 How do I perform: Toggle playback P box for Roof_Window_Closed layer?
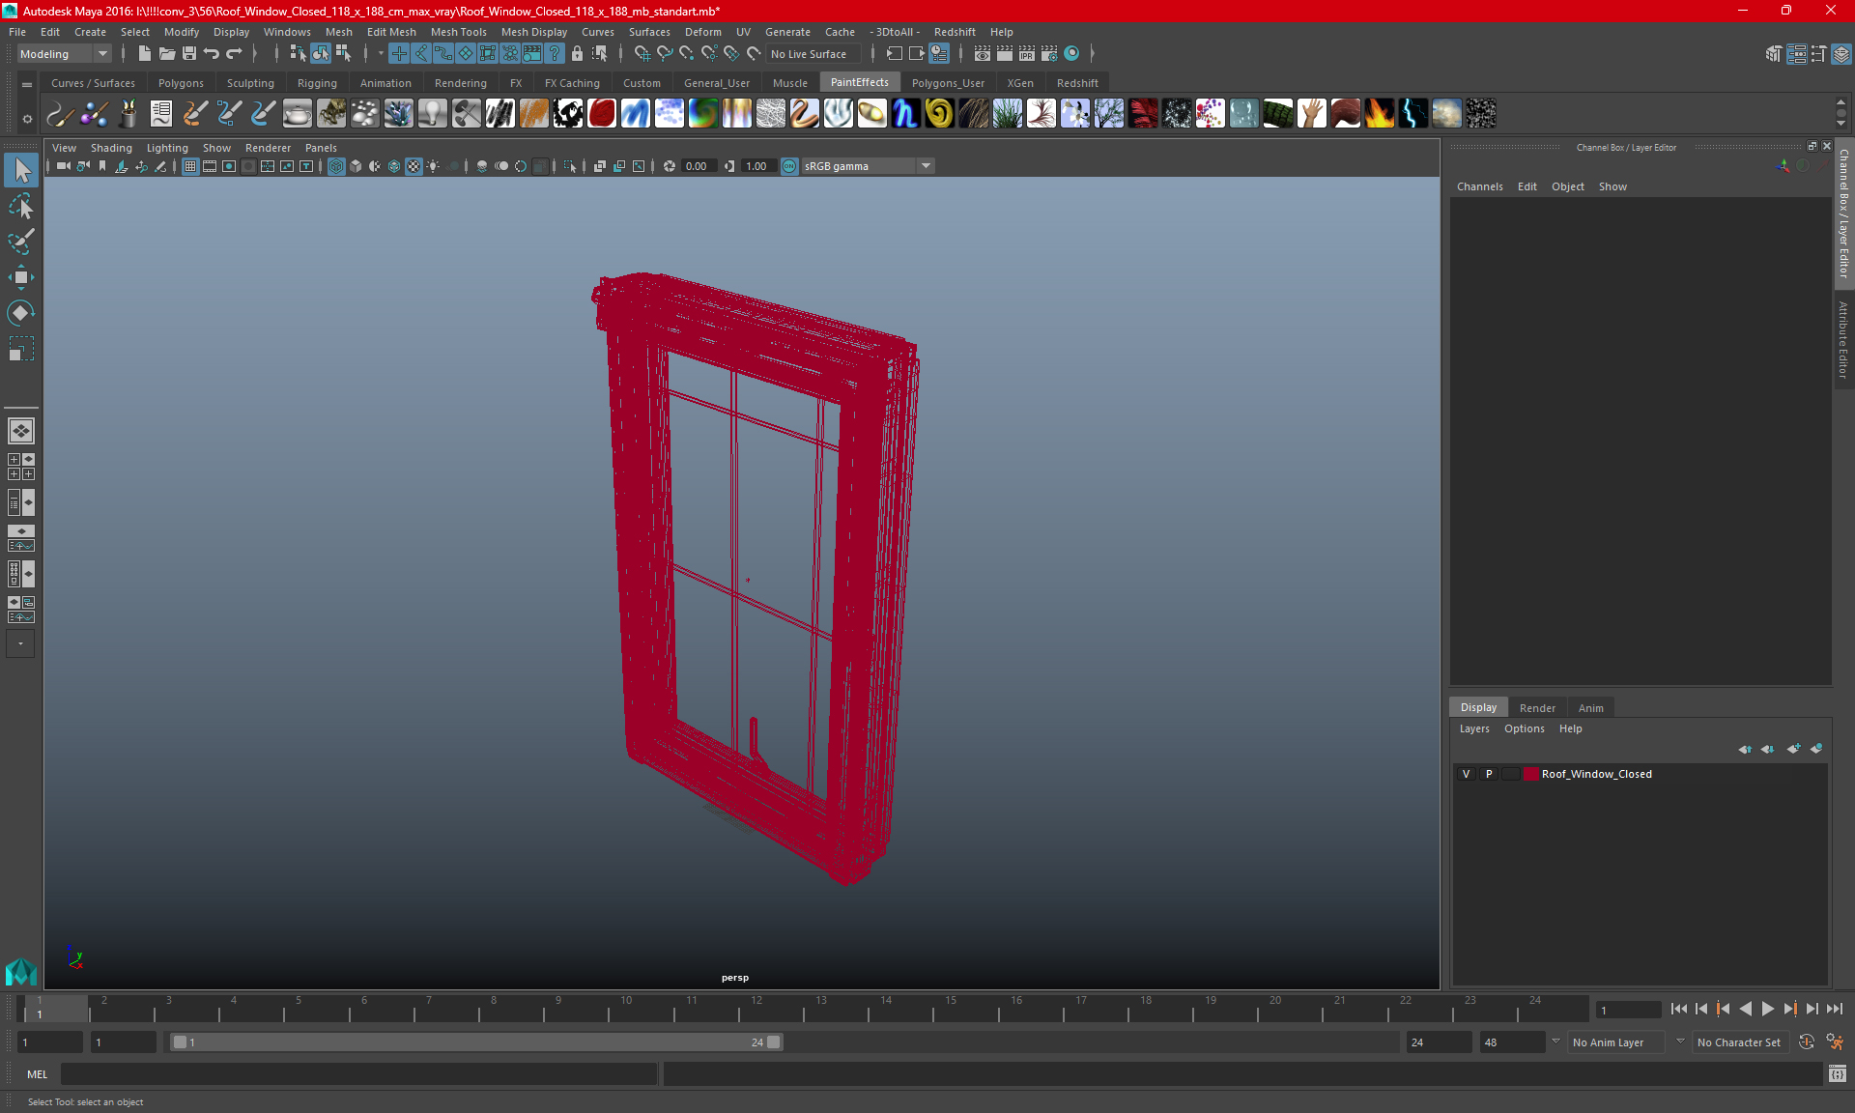[1489, 774]
